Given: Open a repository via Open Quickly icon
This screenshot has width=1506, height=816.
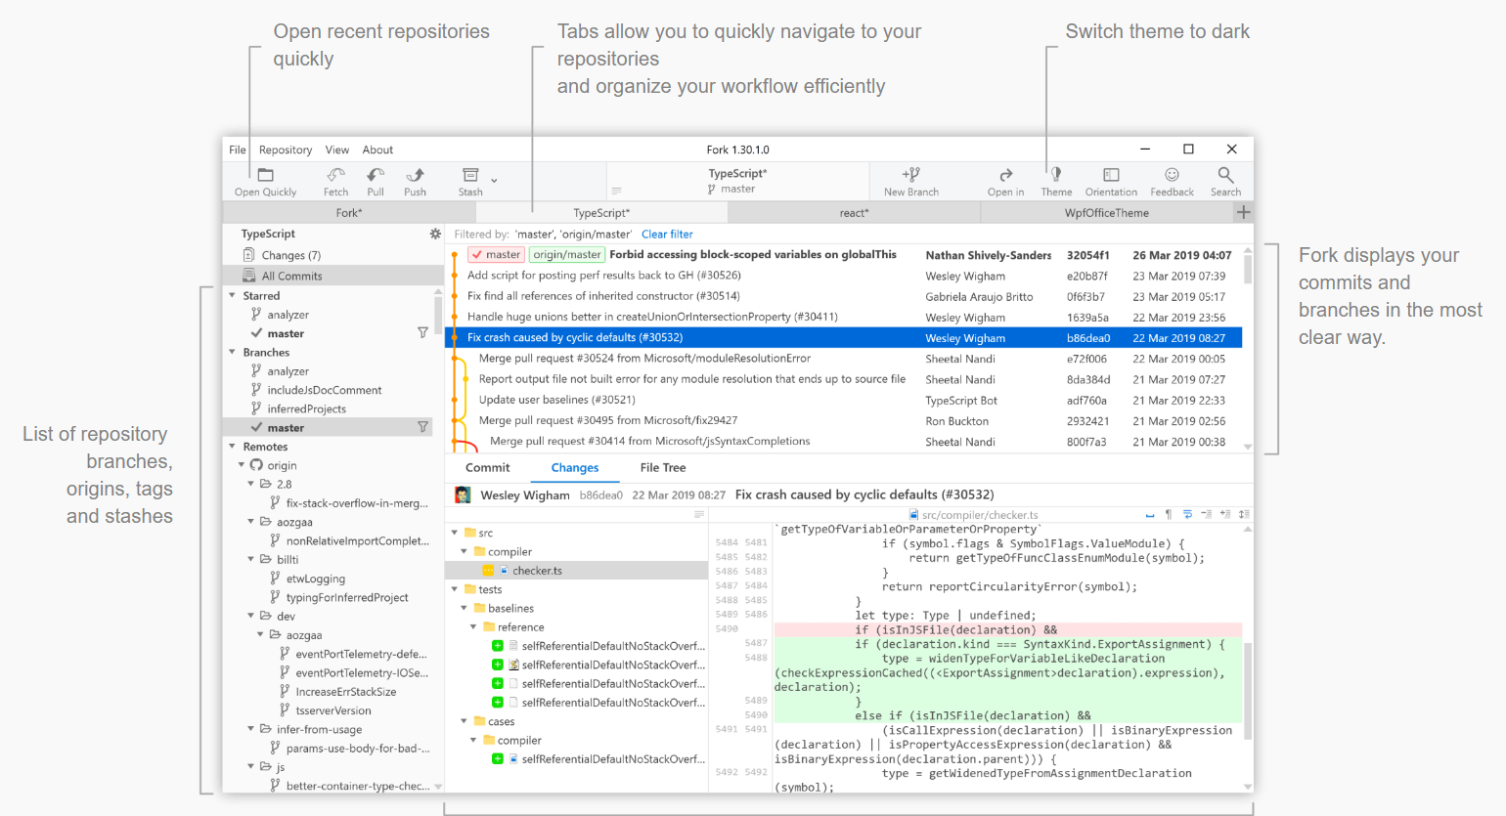Looking at the screenshot, I should [265, 179].
